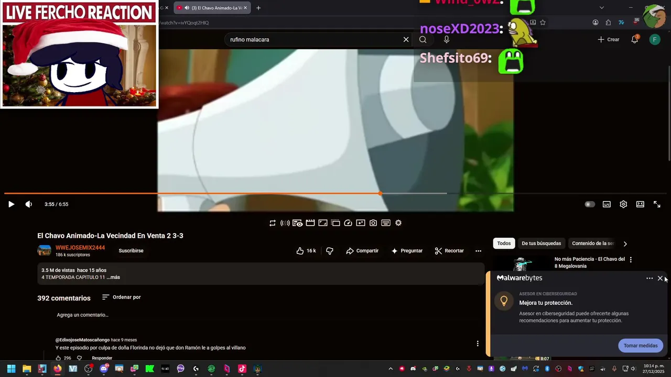Open Malwarebytes popup three-dot menu

coord(650,279)
